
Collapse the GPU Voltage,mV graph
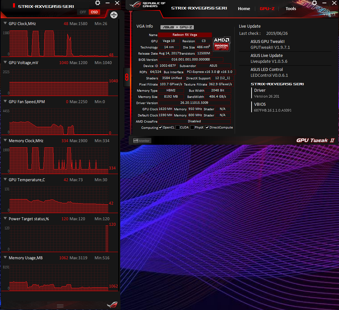pyautogui.click(x=5, y=62)
